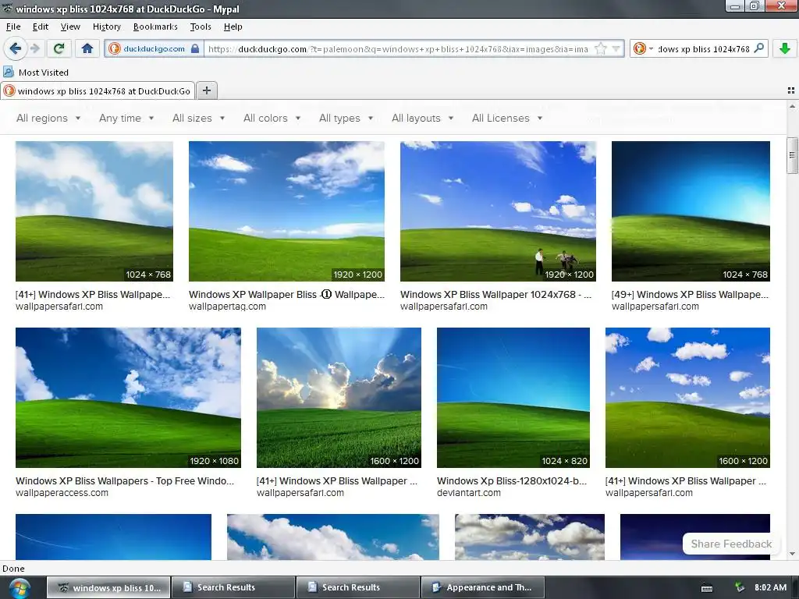Open the search engine selector dropdown
The width and height of the screenshot is (799, 599).
[x=644, y=48]
